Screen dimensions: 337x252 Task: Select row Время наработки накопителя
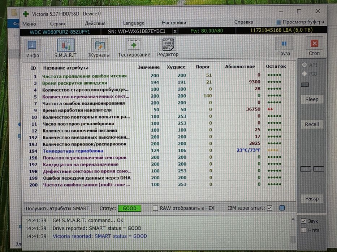pyautogui.click(x=160, y=110)
